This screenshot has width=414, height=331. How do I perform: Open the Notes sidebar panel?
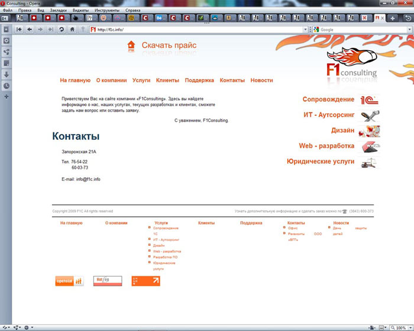click(x=7, y=63)
